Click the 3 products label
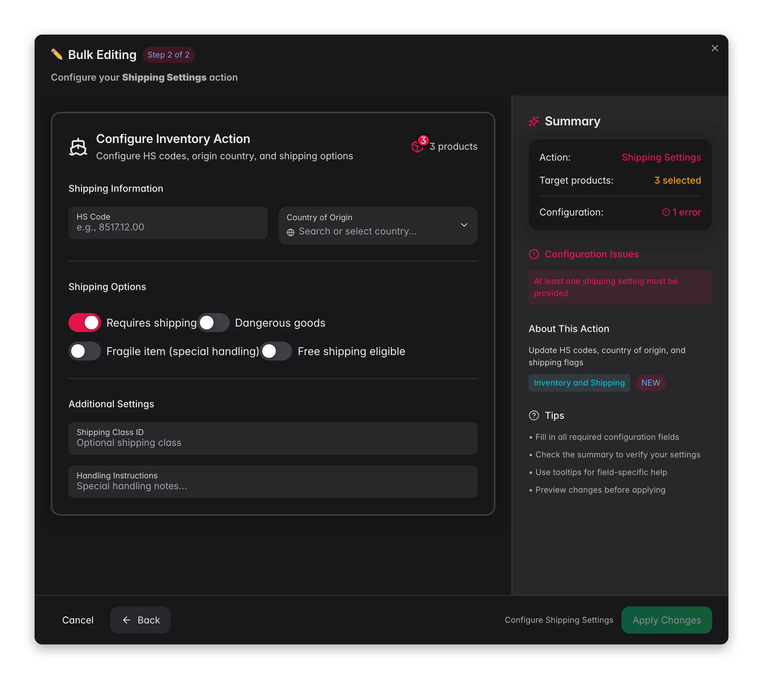Image resolution: width=763 pixels, height=679 pixels. (453, 146)
